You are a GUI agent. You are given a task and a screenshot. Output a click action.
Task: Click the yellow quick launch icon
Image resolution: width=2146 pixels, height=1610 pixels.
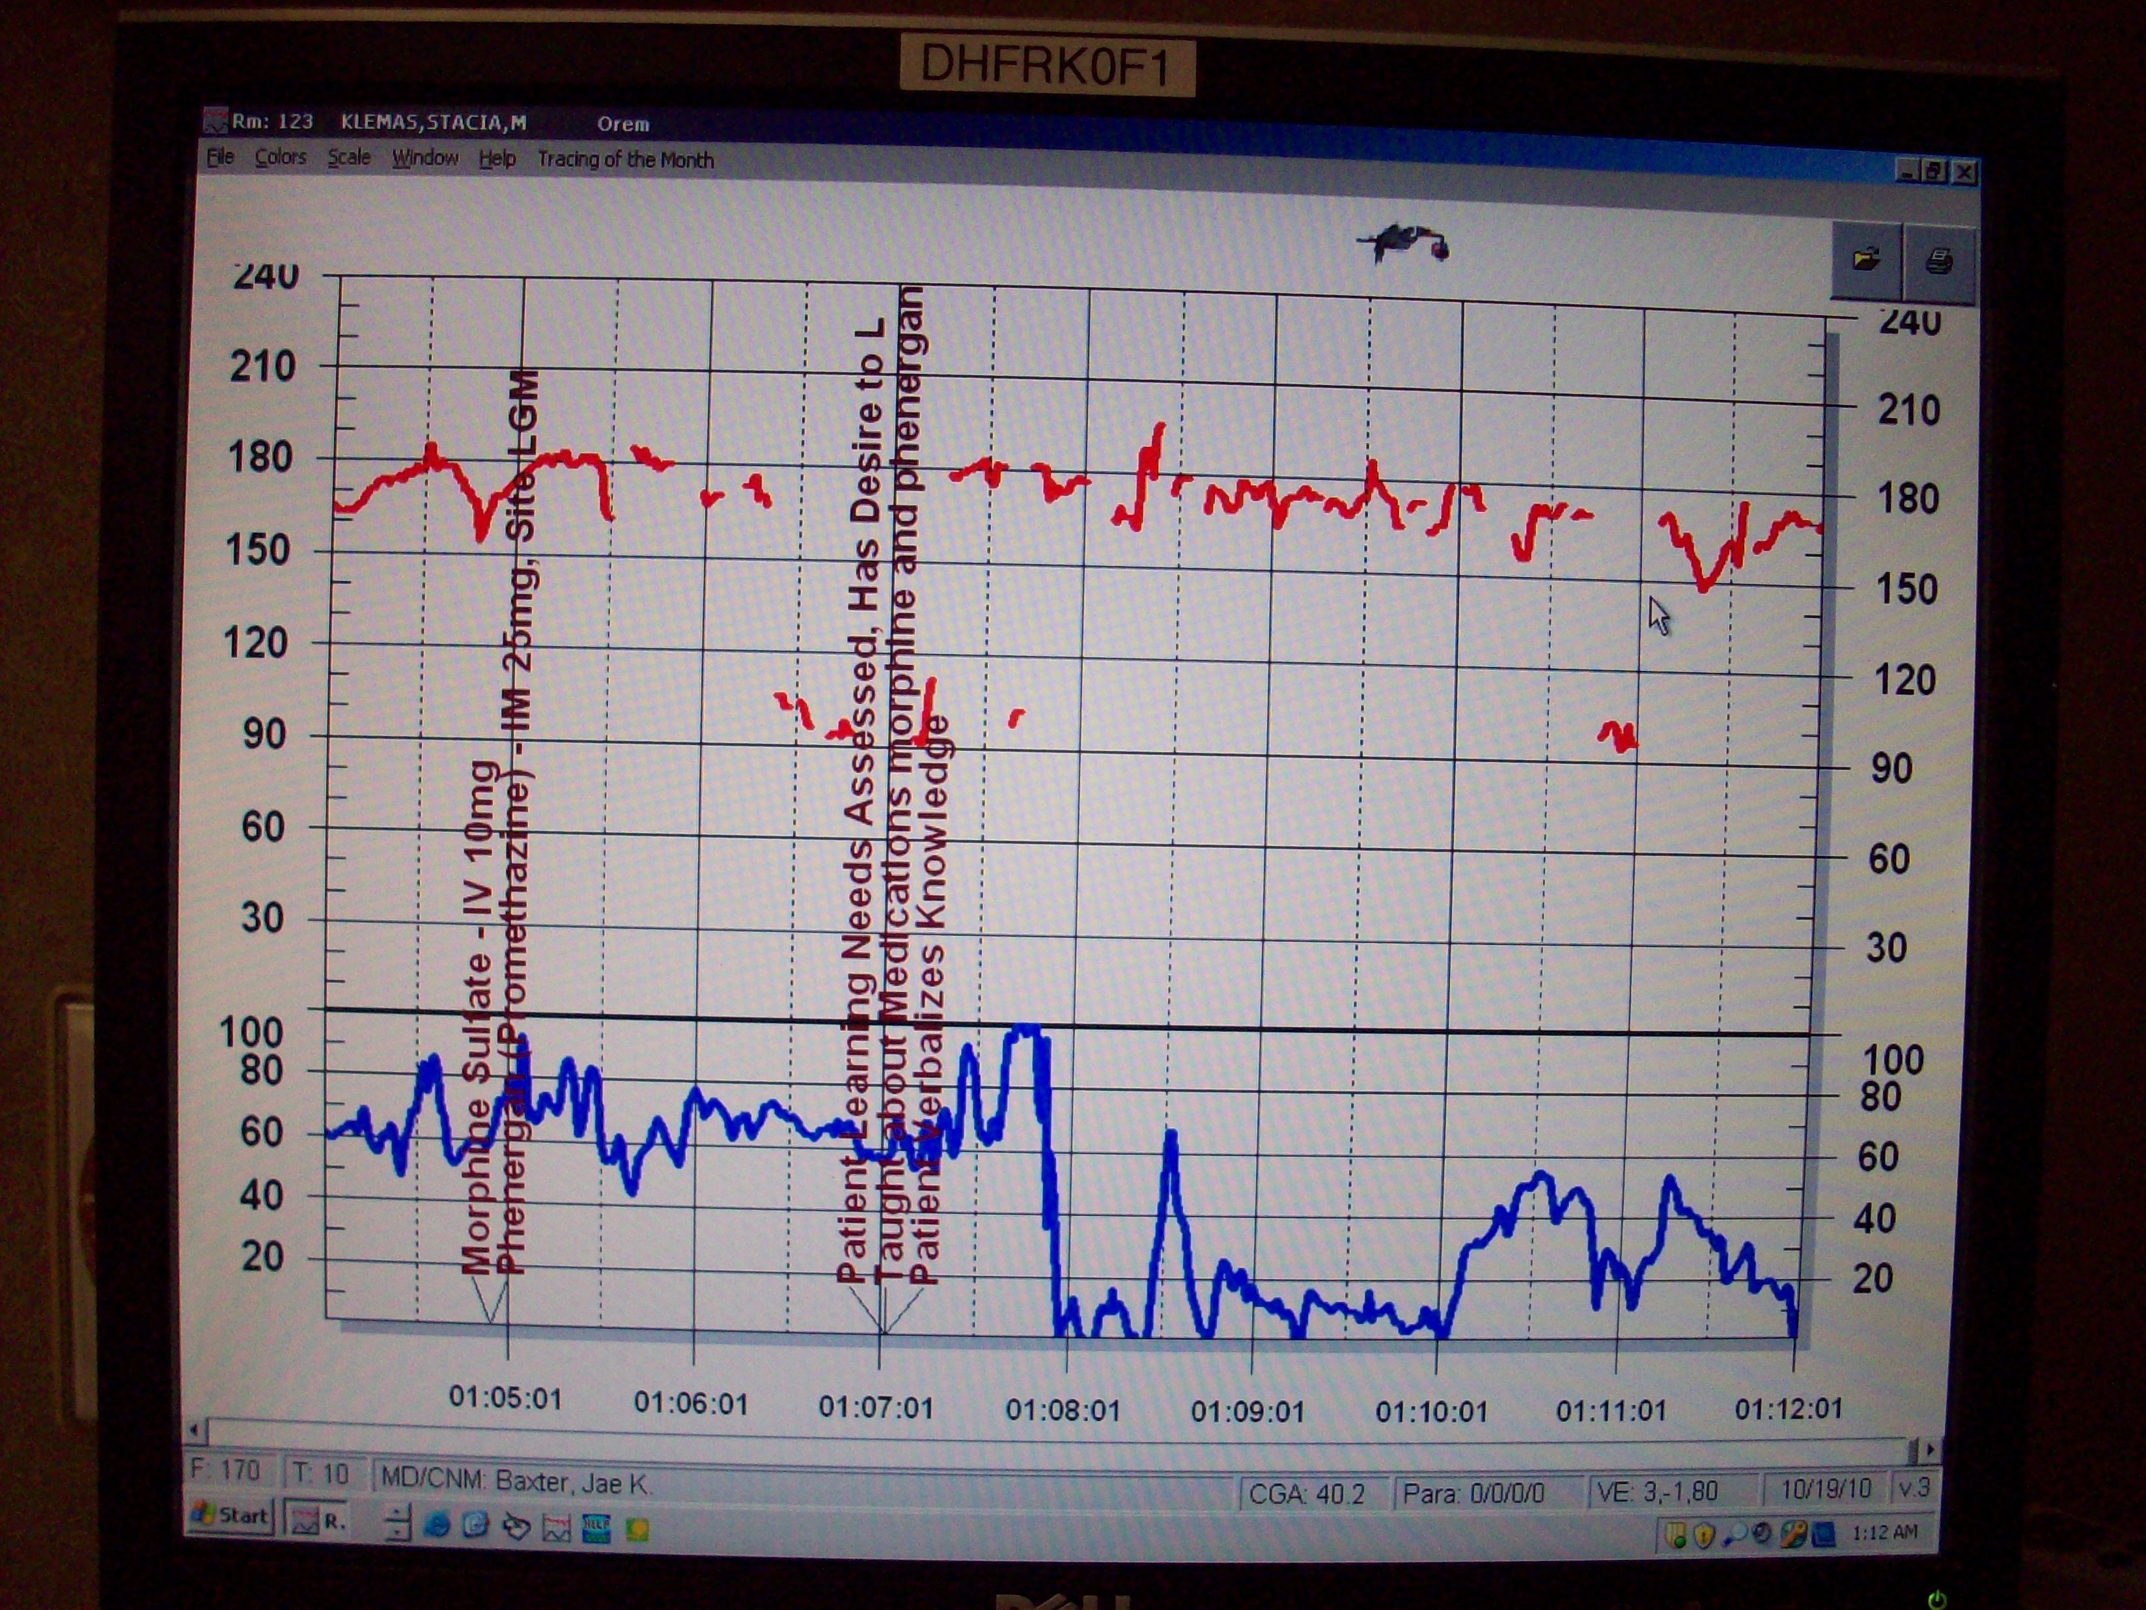637,1531
